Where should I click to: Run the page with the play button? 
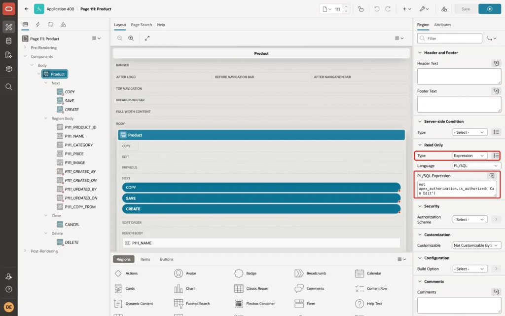[490, 9]
